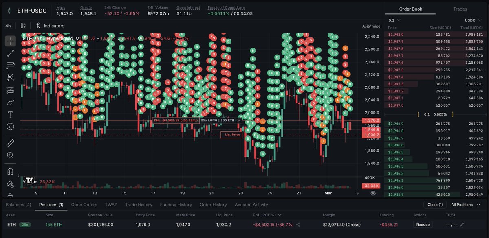Switch to the Order Book tab
Screen dimensions: 489x238
(410, 9)
